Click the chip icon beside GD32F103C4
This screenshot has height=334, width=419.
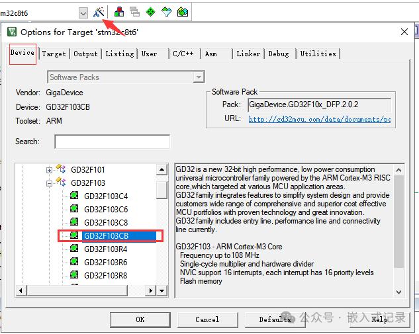(x=74, y=196)
